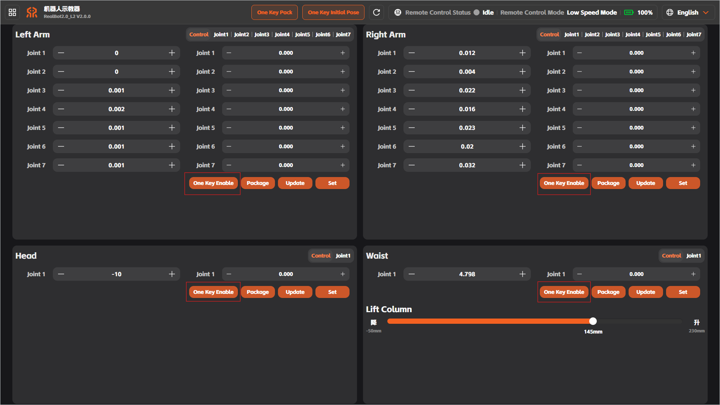Decrease Right Arm Joint 1 position value
The height and width of the screenshot is (405, 720).
(412, 53)
